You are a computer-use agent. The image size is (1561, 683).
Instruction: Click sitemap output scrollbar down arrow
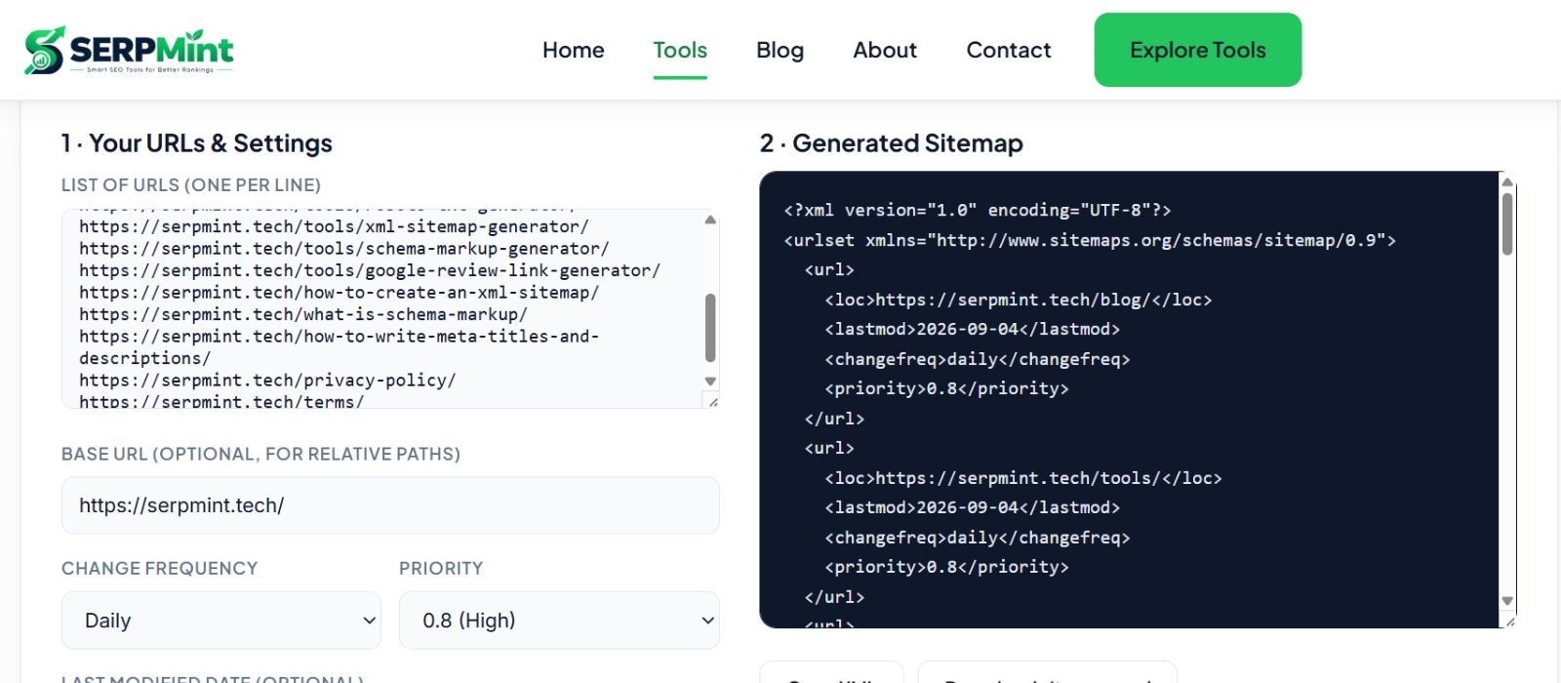[x=1507, y=601]
